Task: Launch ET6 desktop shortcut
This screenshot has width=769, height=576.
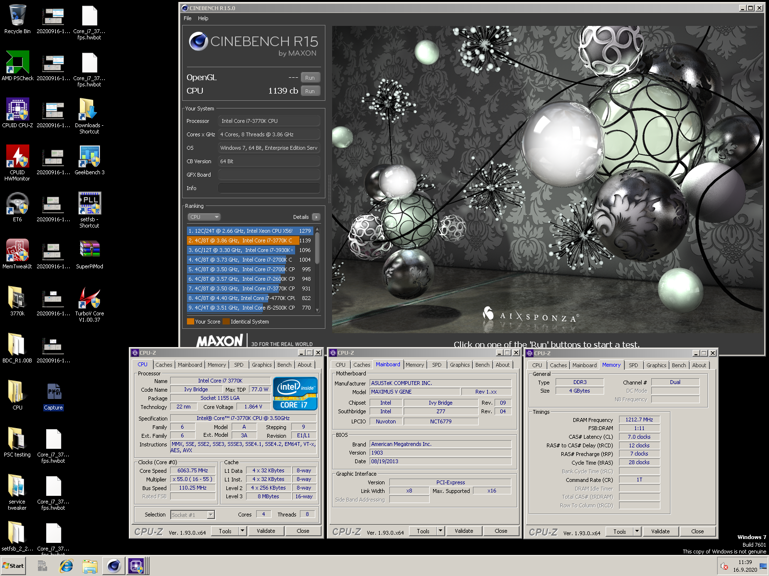Action: 17,207
